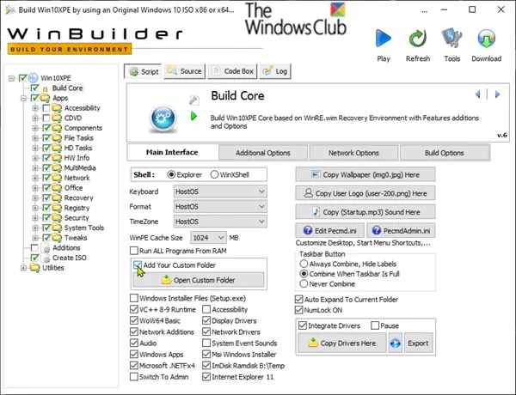Viewport: 516px width, 395px height.
Task: Click the Utilities folder icon in tree
Action: click(35, 268)
